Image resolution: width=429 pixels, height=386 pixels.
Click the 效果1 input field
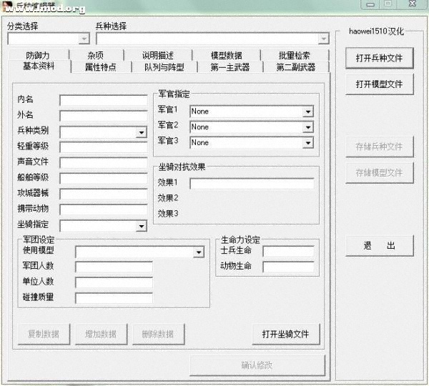coord(252,184)
